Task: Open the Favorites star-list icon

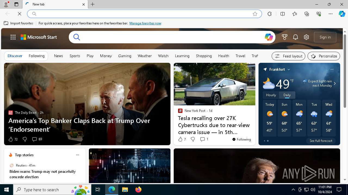Action: pyautogui.click(x=295, y=14)
